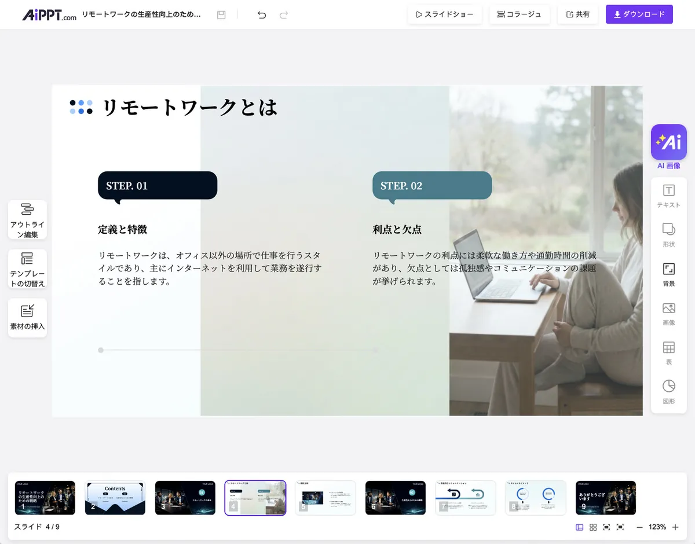This screenshot has width=695, height=544.
Task: Open the 画像 image tool
Action: (x=668, y=314)
